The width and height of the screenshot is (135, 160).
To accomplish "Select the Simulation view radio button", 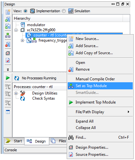I will point(64,11).
